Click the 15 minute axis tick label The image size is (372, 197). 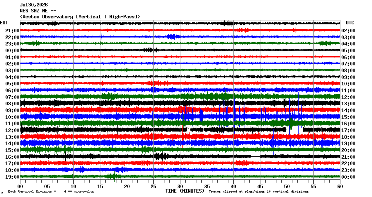(100, 187)
